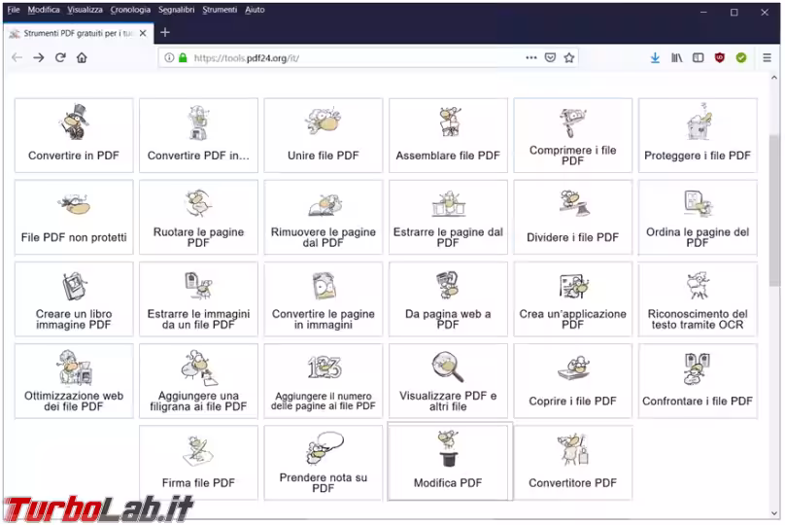Open Convertire PDF in... tool
The image size is (785, 525).
[x=198, y=135]
